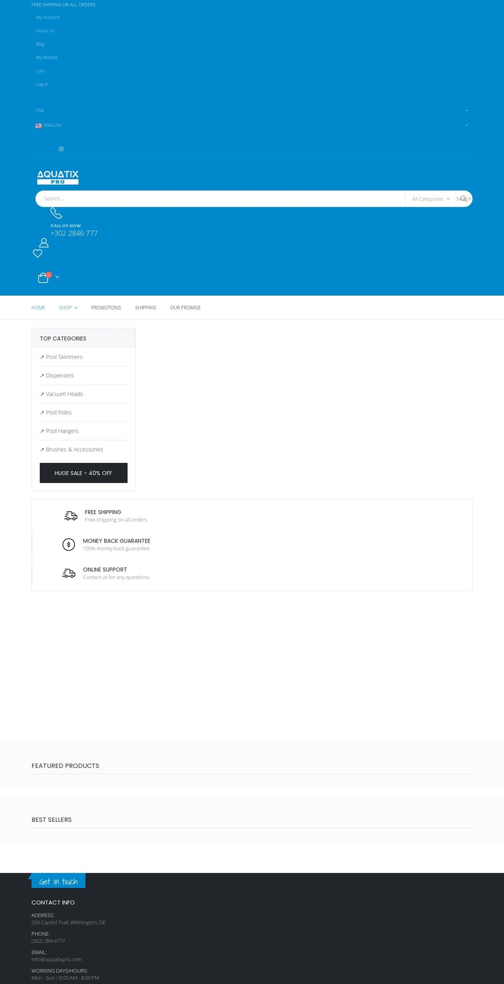This screenshot has height=984, width=504.
Task: Click the Contact Info footer heading
Action: pos(53,903)
